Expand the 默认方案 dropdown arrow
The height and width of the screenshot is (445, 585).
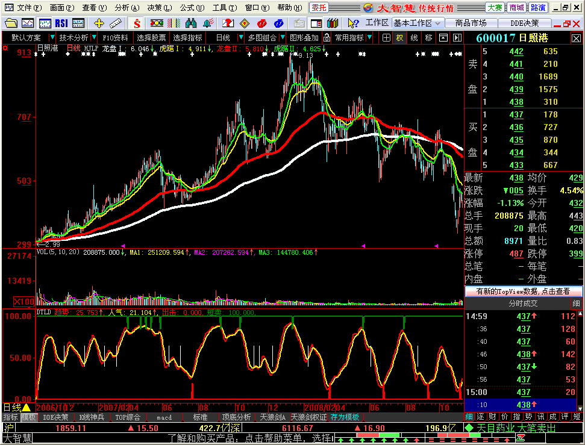(x=52, y=38)
